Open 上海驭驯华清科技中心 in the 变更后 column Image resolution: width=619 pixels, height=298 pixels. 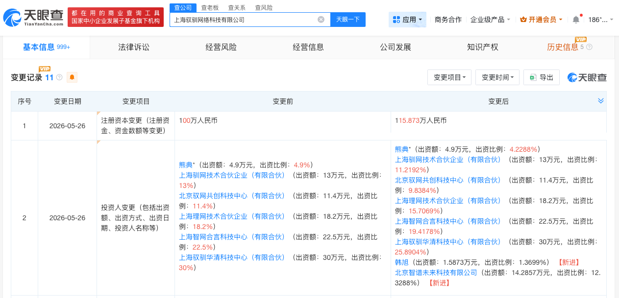tap(448, 242)
